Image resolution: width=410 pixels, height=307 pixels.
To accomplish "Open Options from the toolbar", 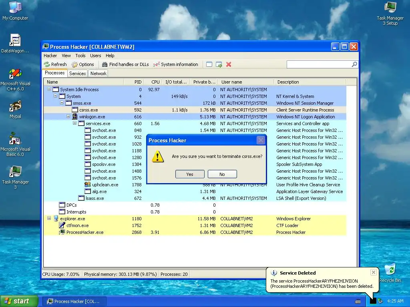I will 82,64.
